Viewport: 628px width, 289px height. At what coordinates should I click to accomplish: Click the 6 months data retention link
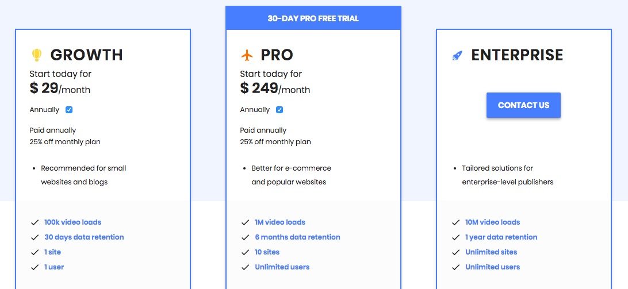pos(297,237)
